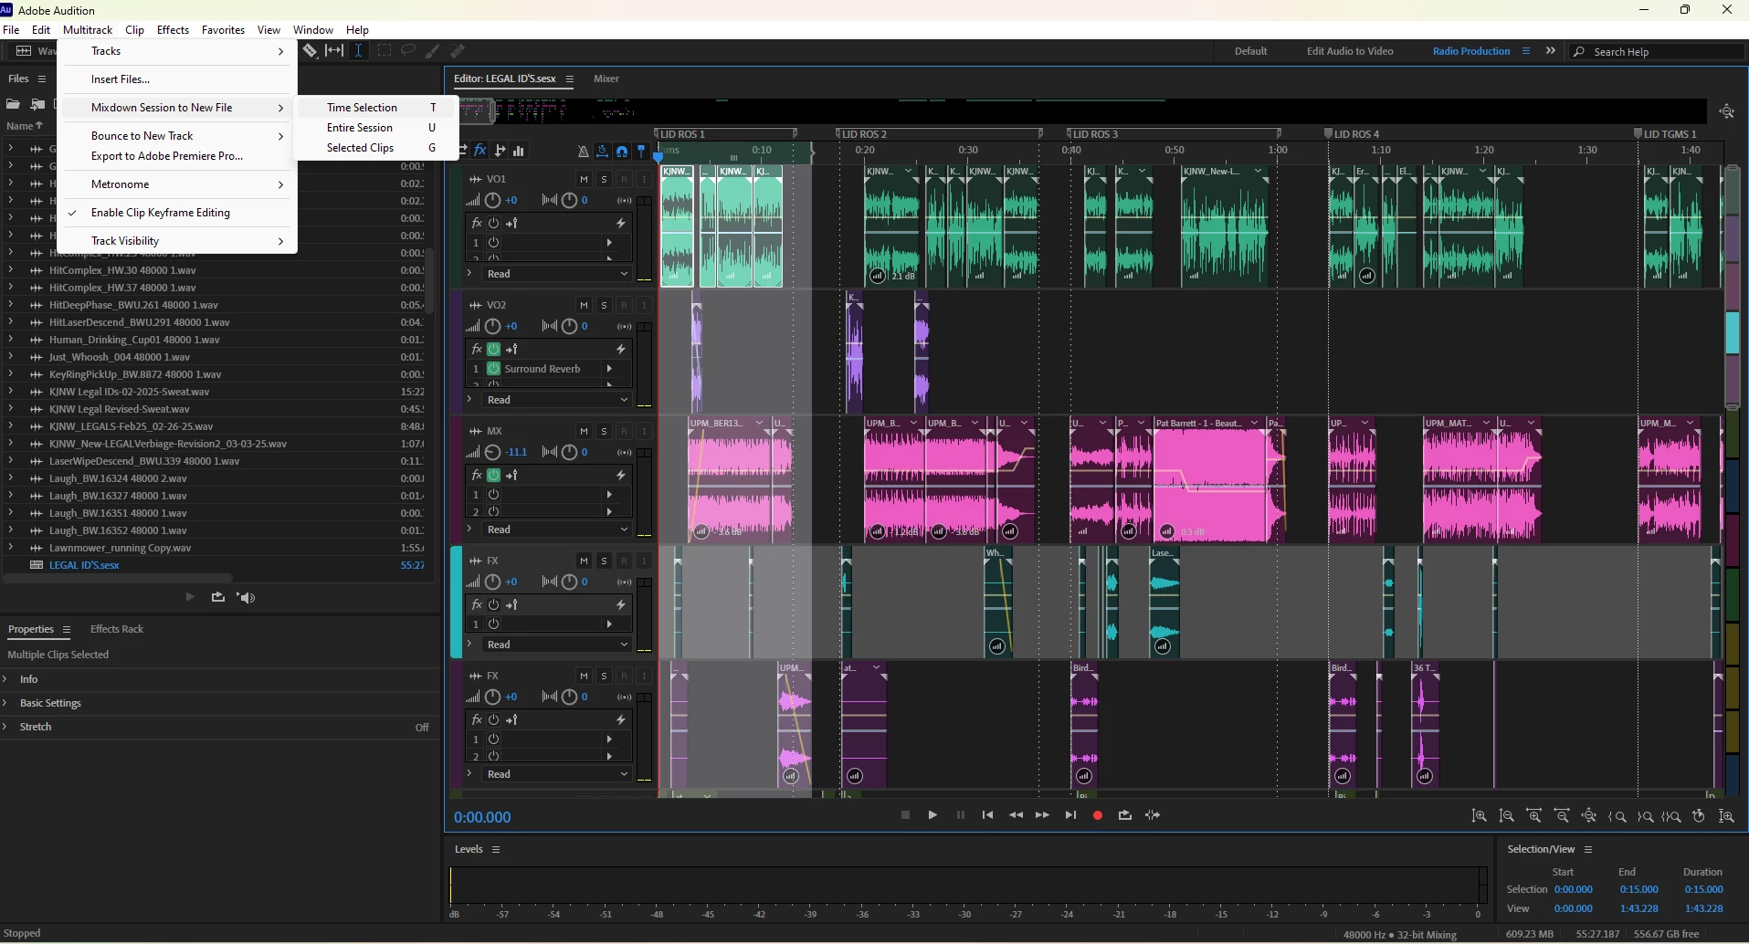This screenshot has height=944, width=1749.
Task: Click the Record button in transport
Action: pyautogui.click(x=1098, y=815)
